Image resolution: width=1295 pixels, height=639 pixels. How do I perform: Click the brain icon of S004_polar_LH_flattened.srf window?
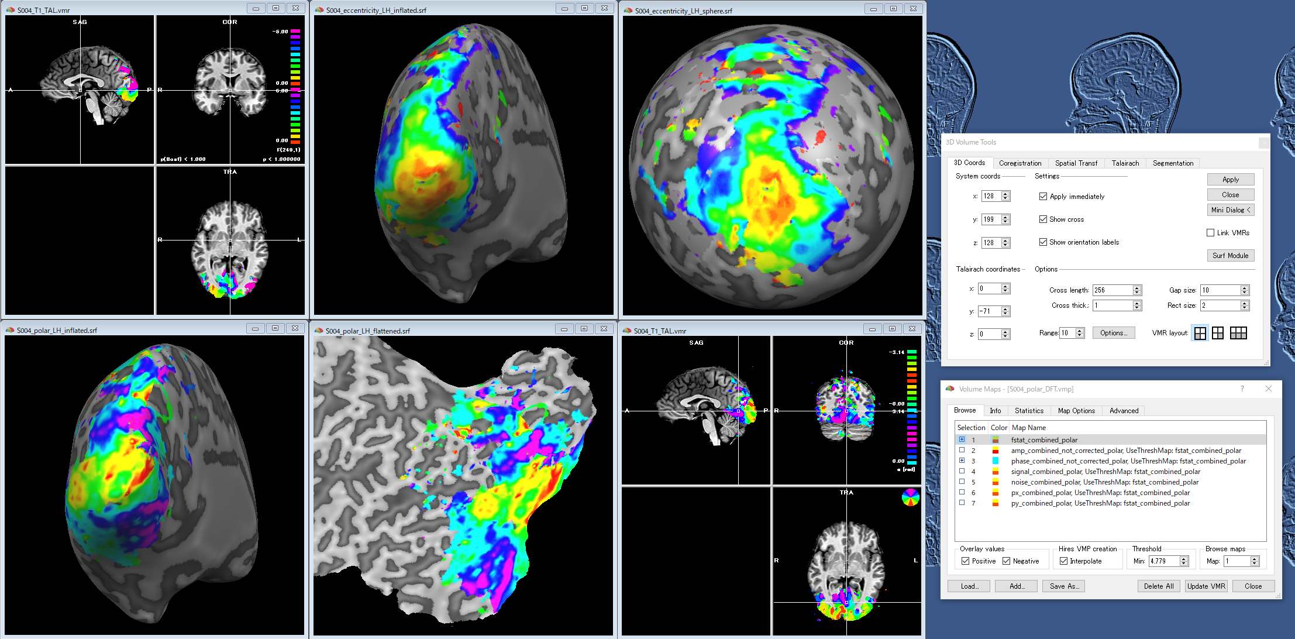click(x=319, y=331)
